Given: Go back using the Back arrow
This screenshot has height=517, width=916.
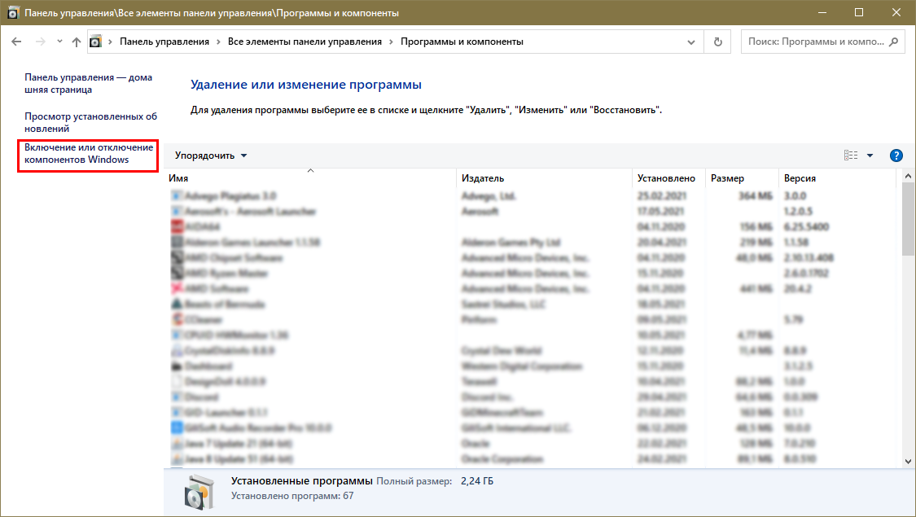Looking at the screenshot, I should tap(16, 42).
